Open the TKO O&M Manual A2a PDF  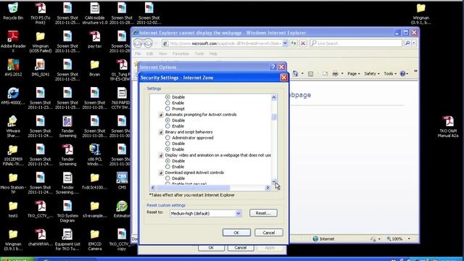point(448,127)
